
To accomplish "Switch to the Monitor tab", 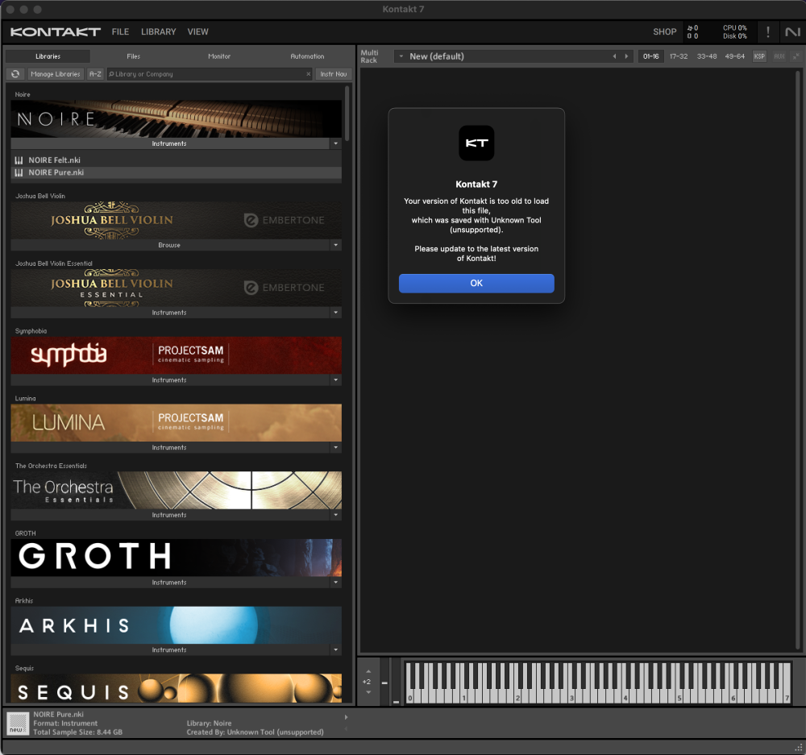I will pos(219,56).
